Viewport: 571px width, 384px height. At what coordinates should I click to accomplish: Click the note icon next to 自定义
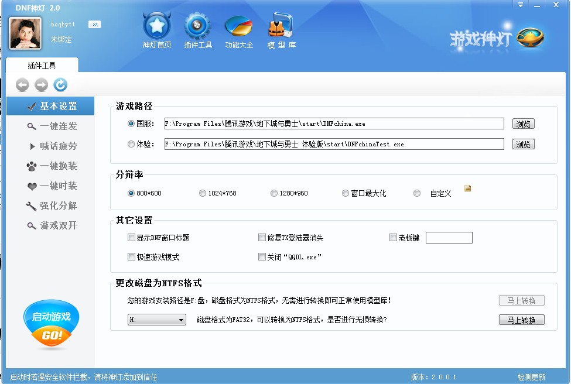click(467, 188)
